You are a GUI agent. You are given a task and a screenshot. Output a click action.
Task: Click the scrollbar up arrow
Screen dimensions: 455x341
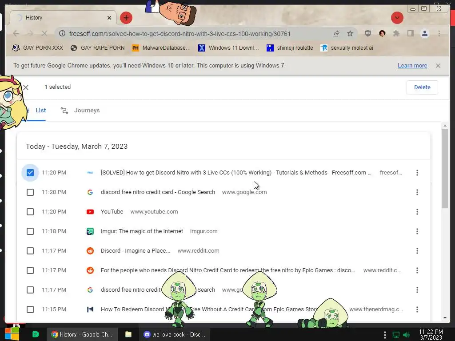445,126
